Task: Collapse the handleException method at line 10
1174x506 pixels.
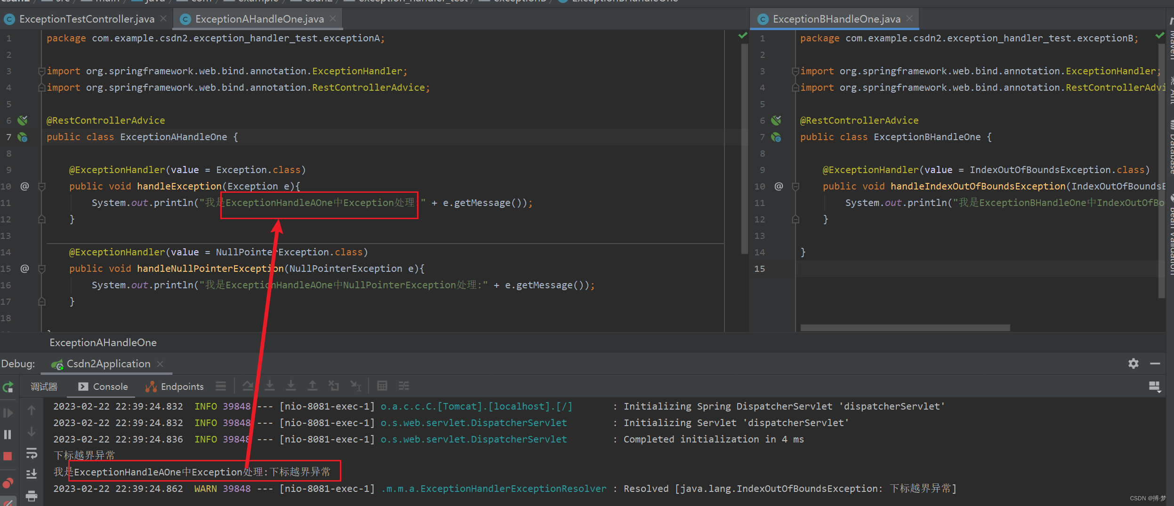Action: click(42, 187)
